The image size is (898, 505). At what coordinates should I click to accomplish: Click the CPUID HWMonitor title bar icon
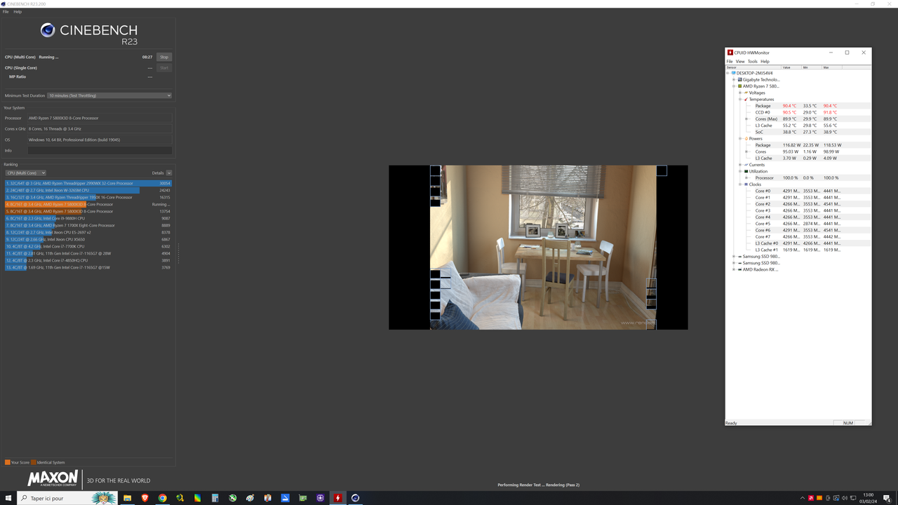pos(730,52)
